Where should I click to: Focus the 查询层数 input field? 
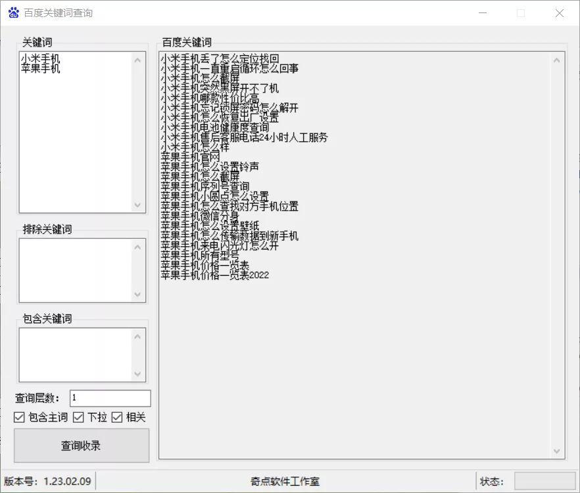pyautogui.click(x=110, y=398)
